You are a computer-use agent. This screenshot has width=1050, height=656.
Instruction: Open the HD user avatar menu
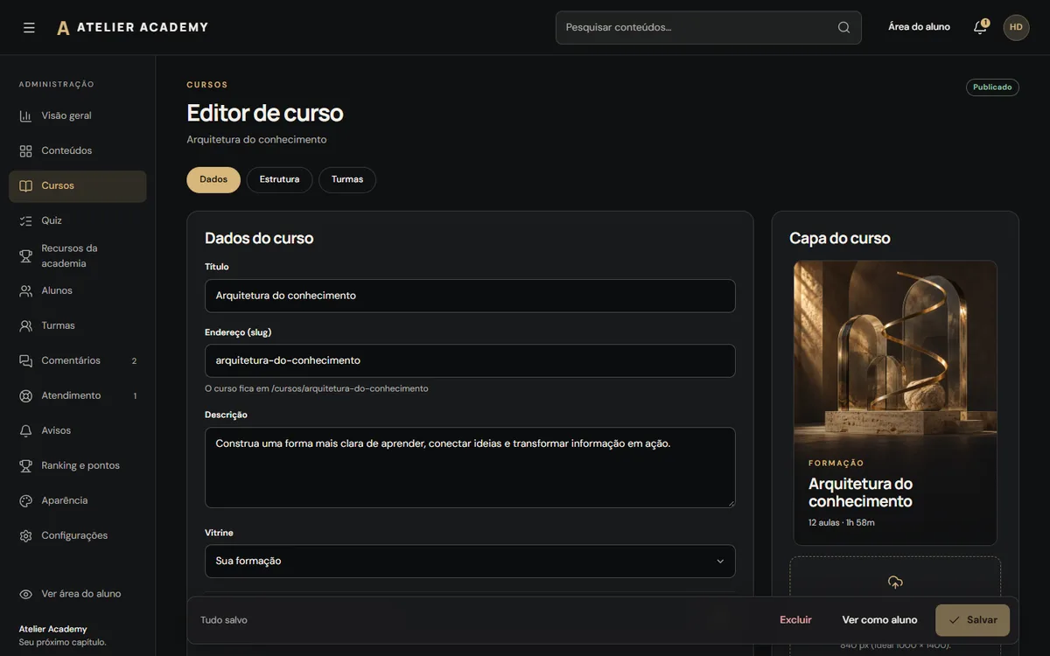1016,27
